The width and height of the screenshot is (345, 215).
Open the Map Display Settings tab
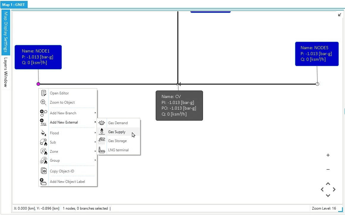coord(6,32)
